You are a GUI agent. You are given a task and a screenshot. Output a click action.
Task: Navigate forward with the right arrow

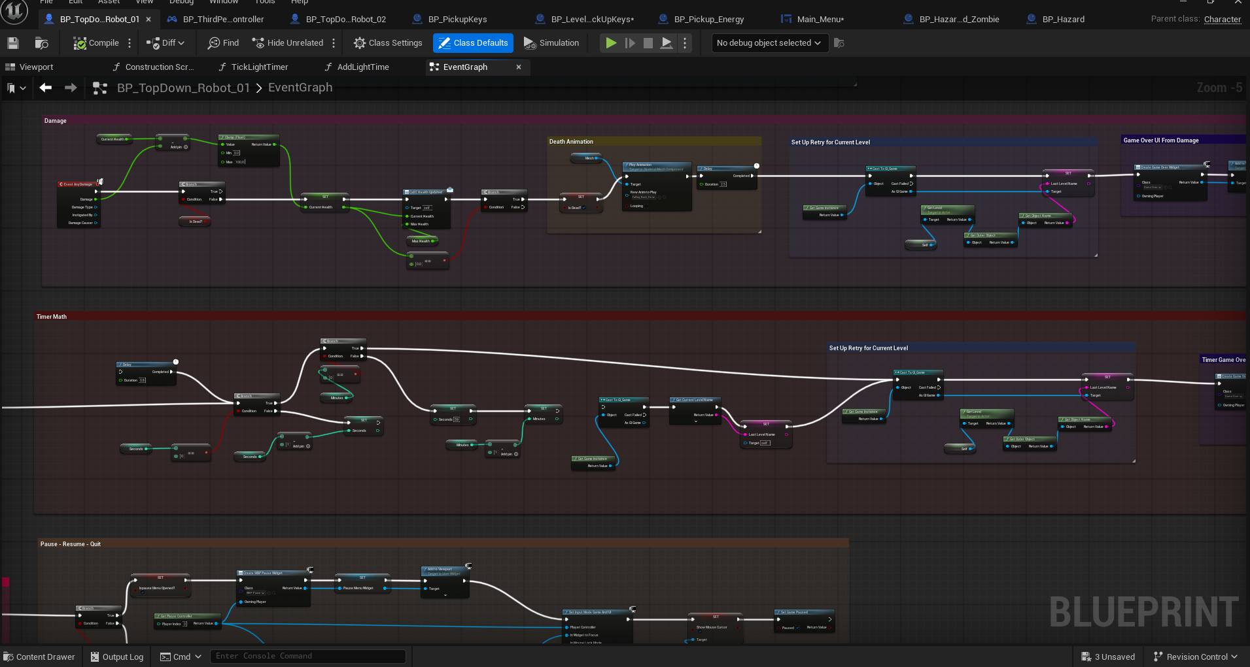pyautogui.click(x=71, y=88)
